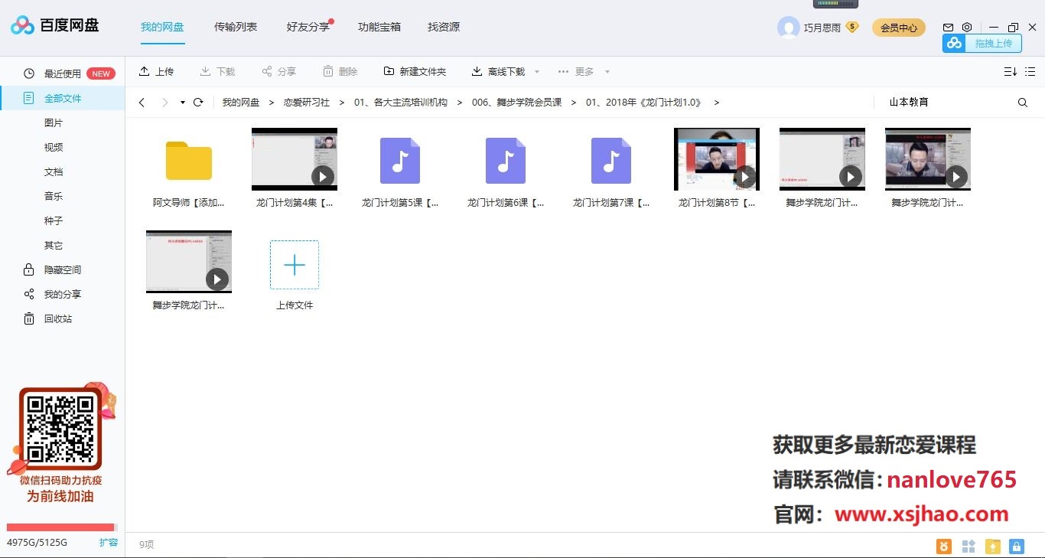This screenshot has width=1045, height=558.
Task: Expand chevron after 龙门计划1.0 breadcrumb
Action: pyautogui.click(x=716, y=103)
